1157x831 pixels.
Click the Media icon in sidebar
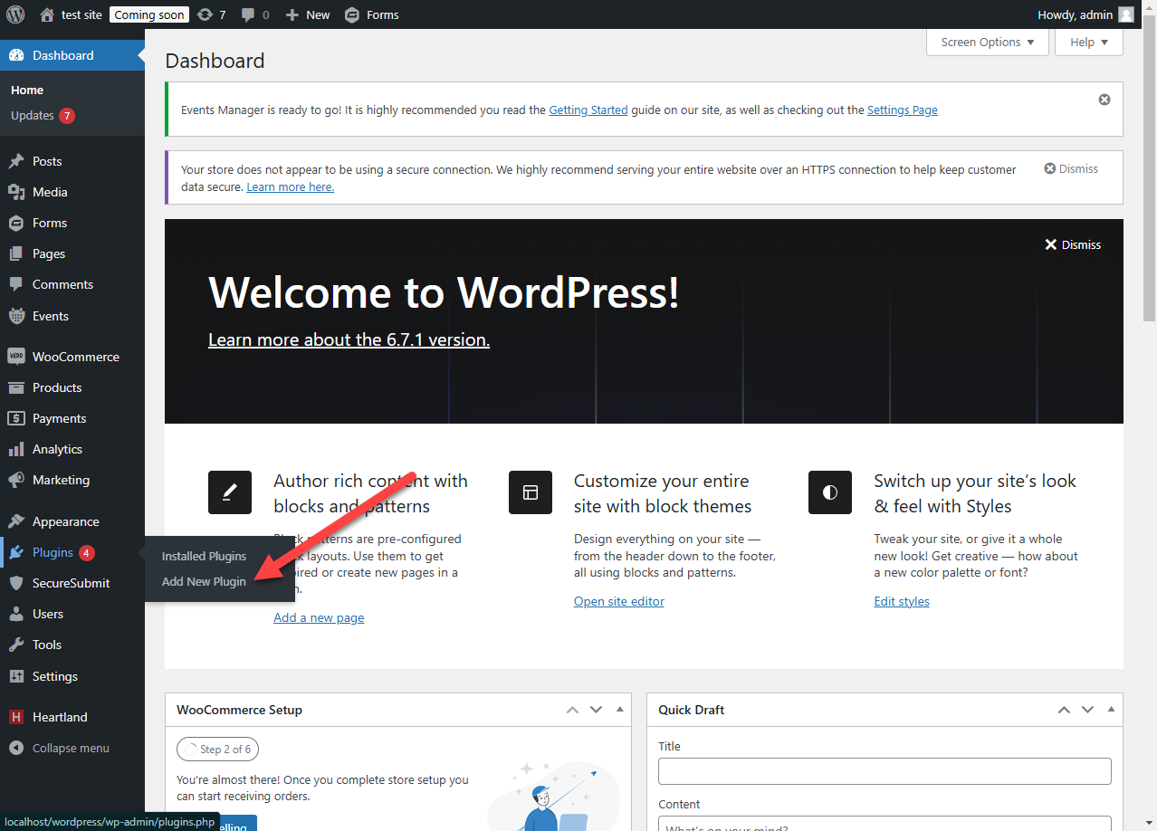click(16, 192)
